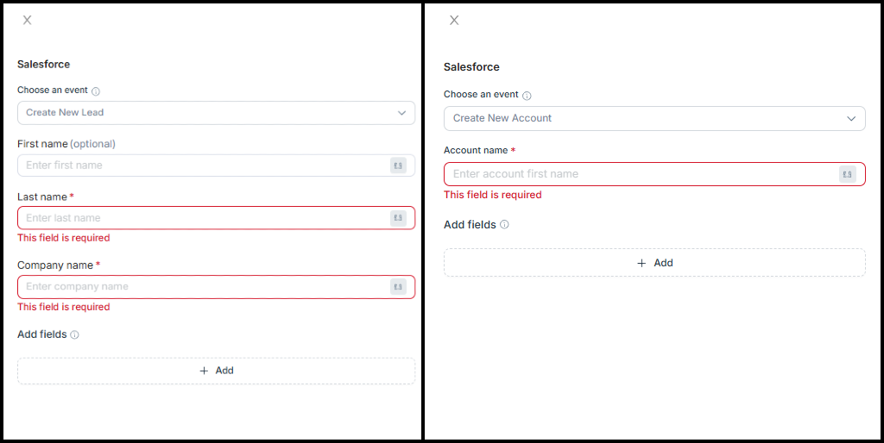
Task: Click Add button under Create New Account form
Action: coord(654,263)
